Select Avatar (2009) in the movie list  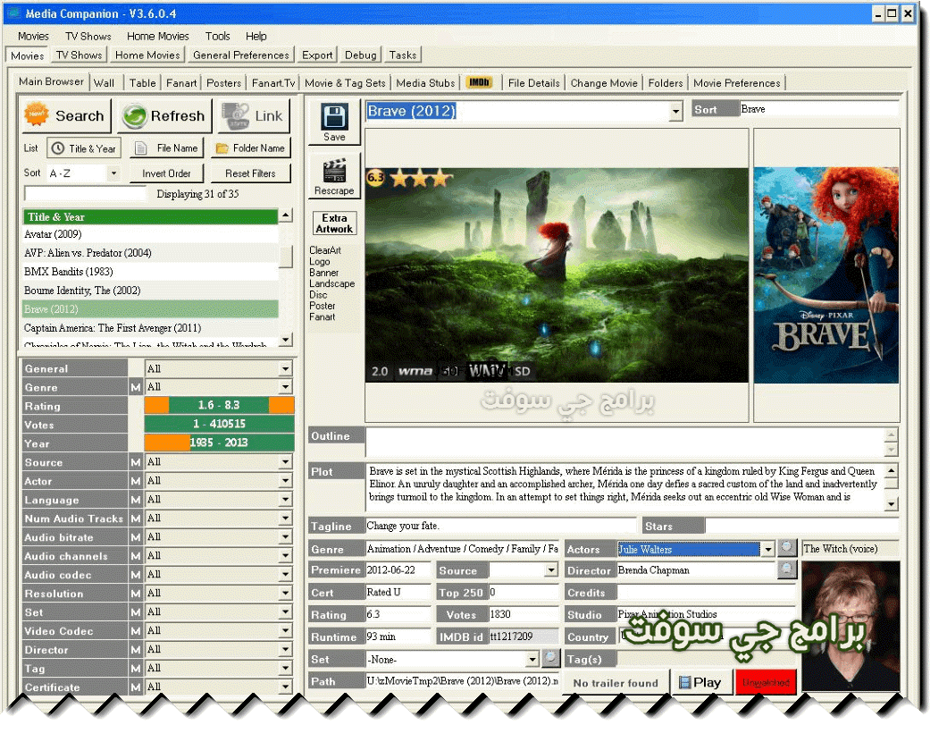150,234
